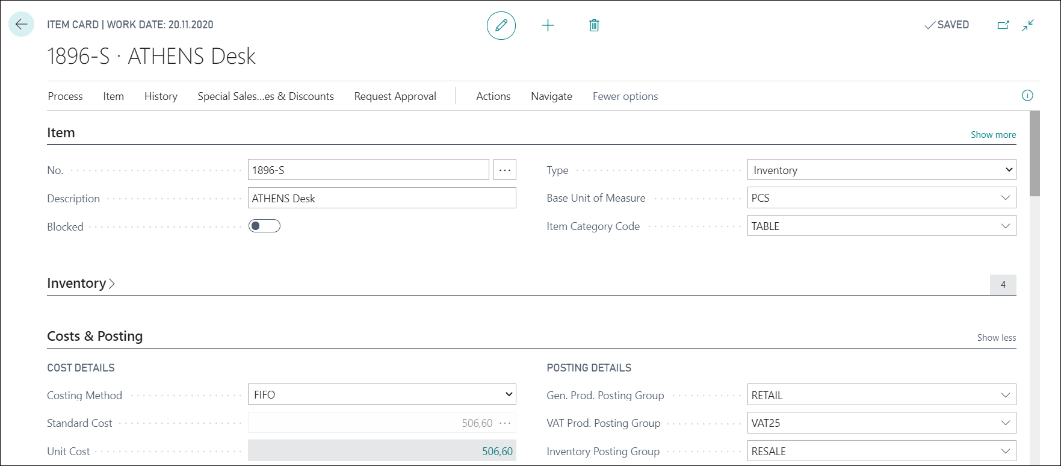The width and height of the screenshot is (1061, 466).
Task: Click the pencil edit icon
Action: pos(501,25)
